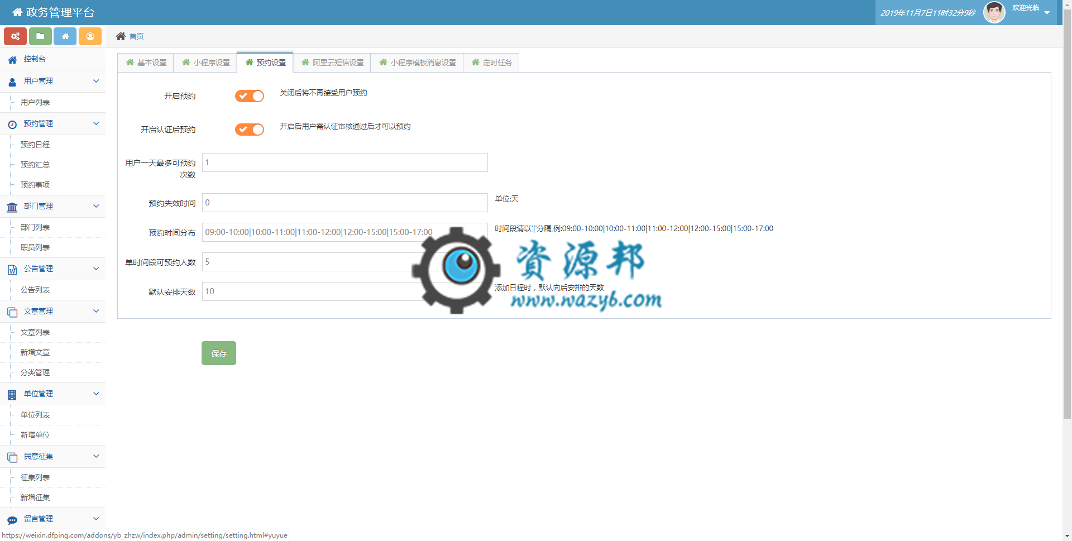Click the 用户一天最多可预约次数 input field
This screenshot has width=1072, height=541.
coord(344,162)
